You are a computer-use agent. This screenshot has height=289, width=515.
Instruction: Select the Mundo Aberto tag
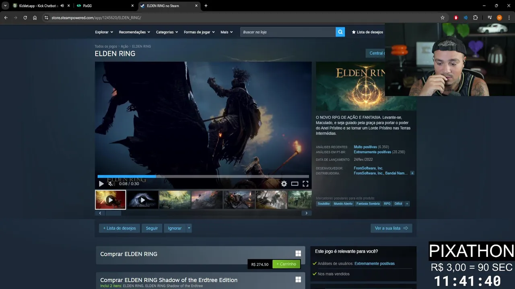[343, 204]
